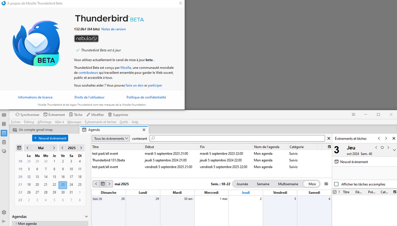The width and height of the screenshot is (397, 226).
Task: Click the Supprimer toolbar button
Action: tap(118, 115)
